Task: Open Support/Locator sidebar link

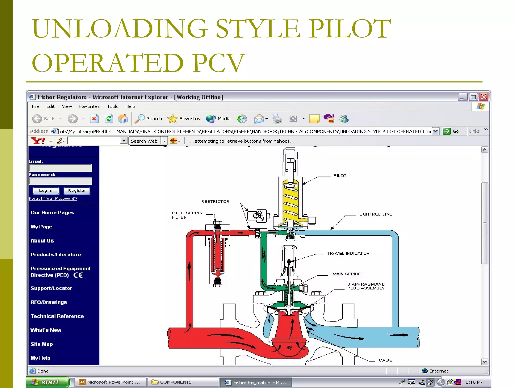Action: pos(51,288)
